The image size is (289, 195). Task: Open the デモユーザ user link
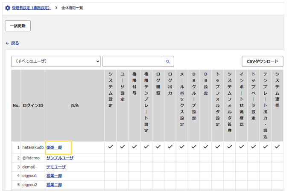click(56, 167)
